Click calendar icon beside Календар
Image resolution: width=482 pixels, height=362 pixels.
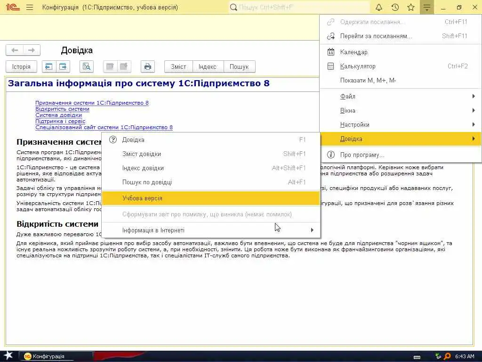tap(331, 52)
